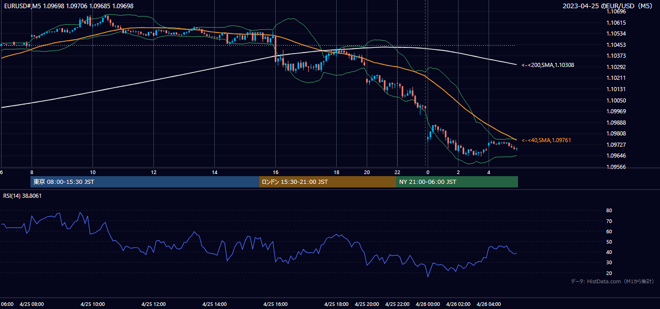Click the 4/26 02:00 date label
Image resolution: width=660 pixels, height=309 pixels.
pyautogui.click(x=458, y=304)
